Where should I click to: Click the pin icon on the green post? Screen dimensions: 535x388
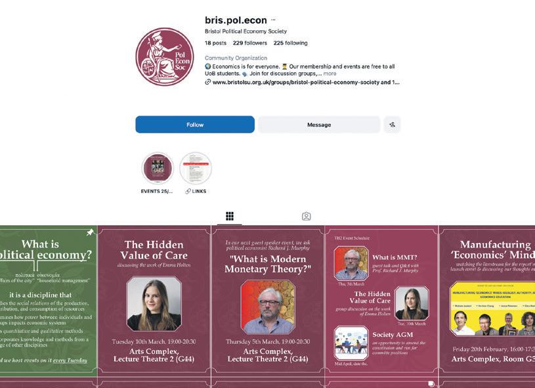(x=90, y=232)
